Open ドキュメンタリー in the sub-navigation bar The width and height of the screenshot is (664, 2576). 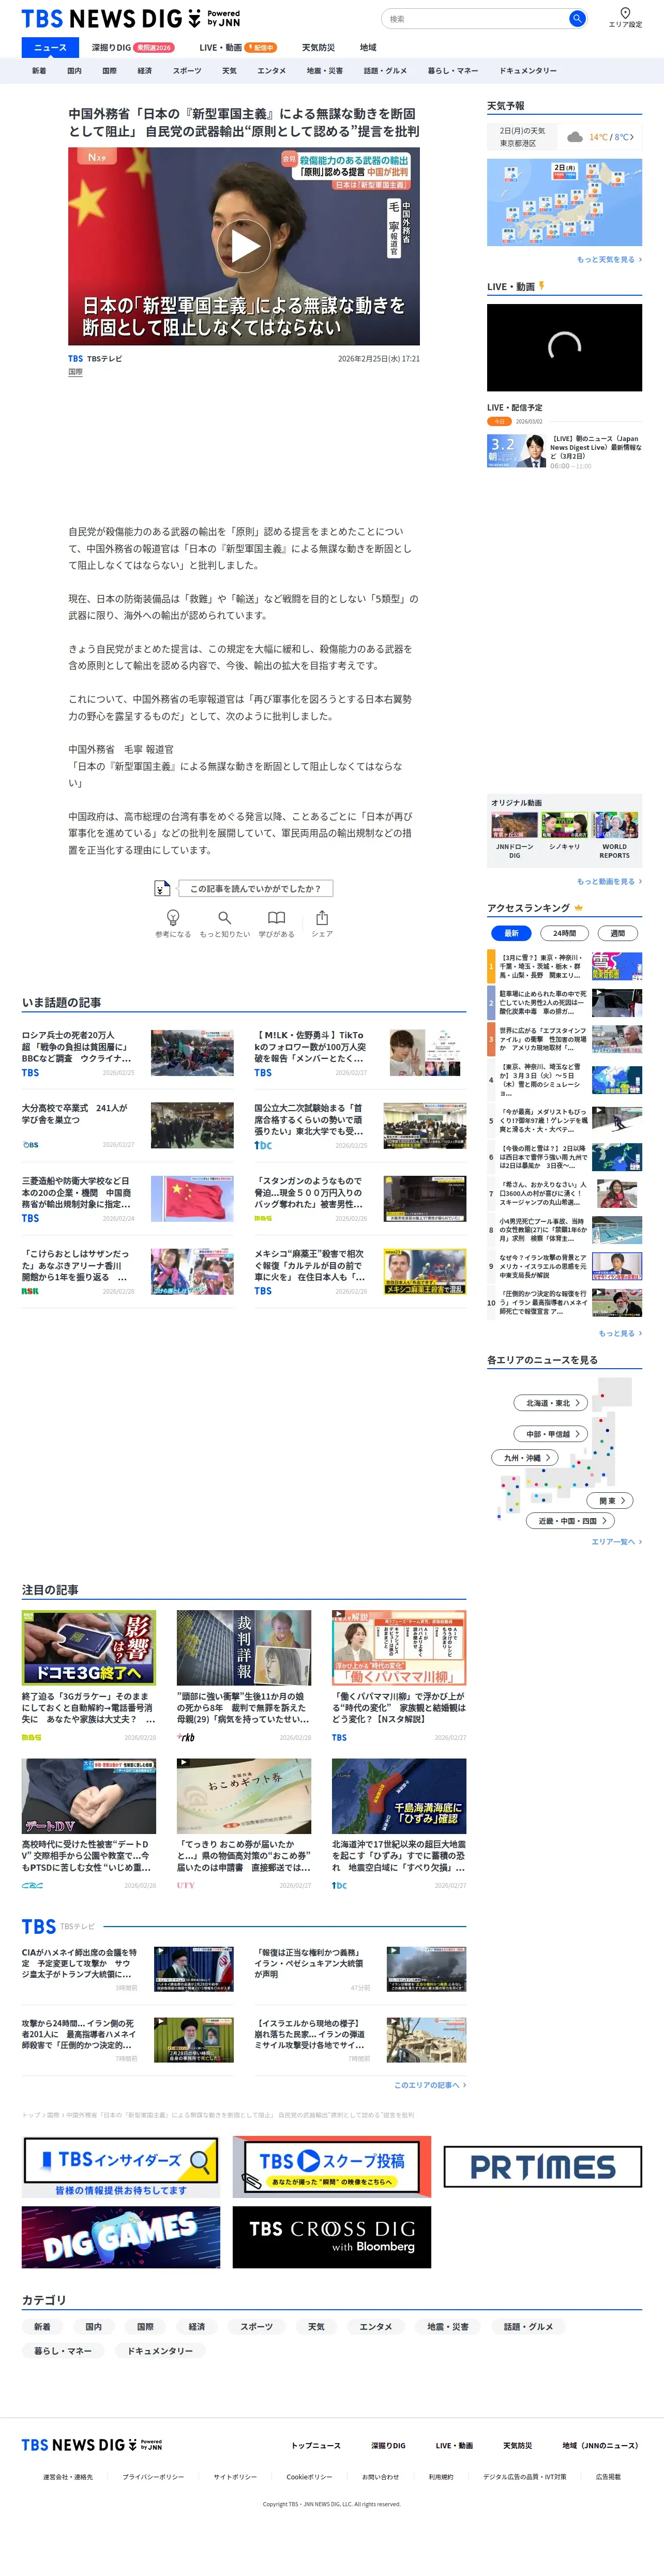528,71
